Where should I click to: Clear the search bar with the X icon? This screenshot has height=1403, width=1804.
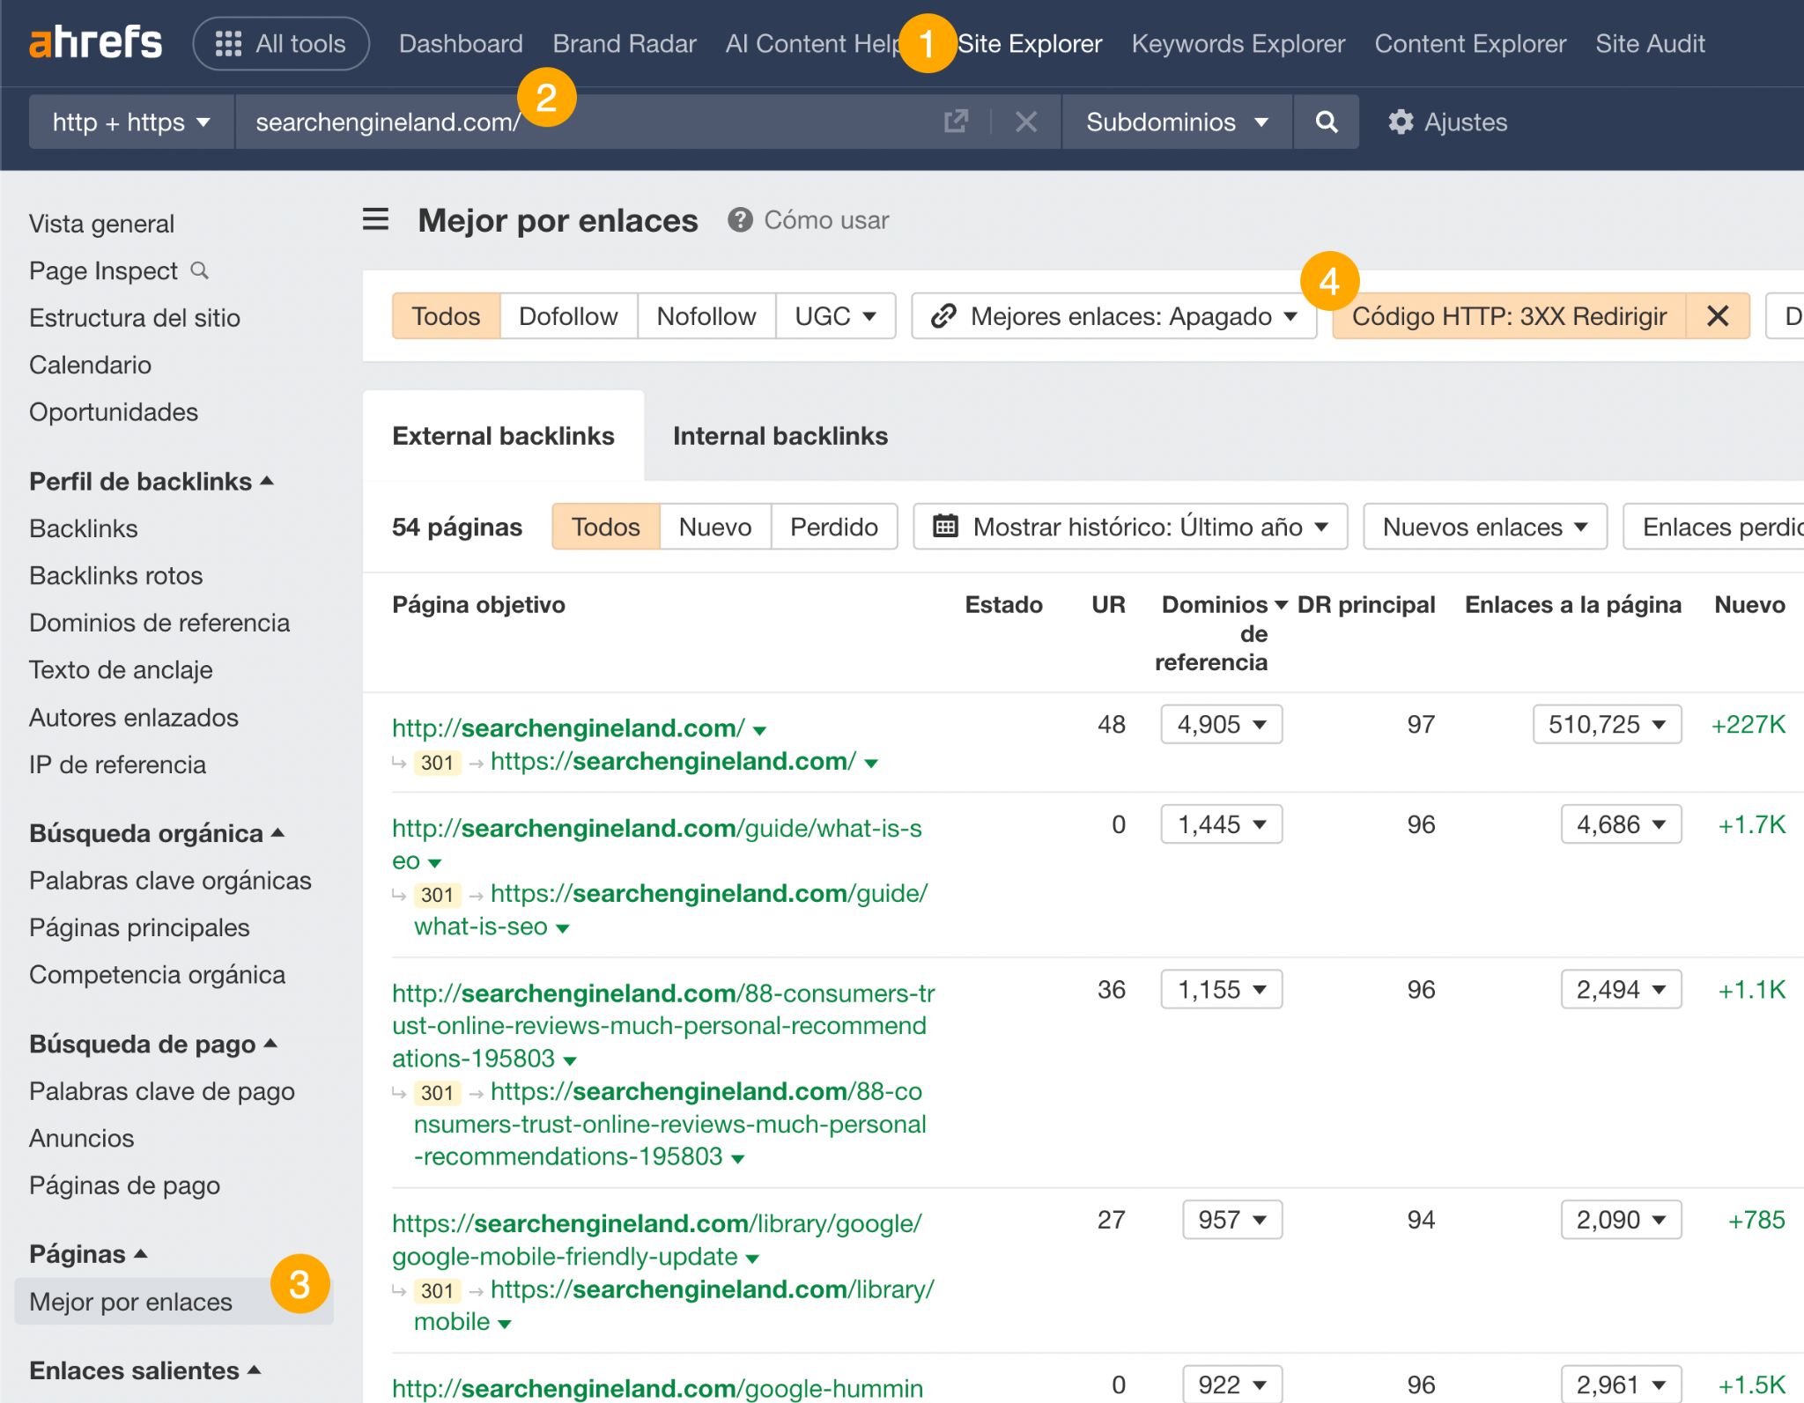click(x=1026, y=122)
